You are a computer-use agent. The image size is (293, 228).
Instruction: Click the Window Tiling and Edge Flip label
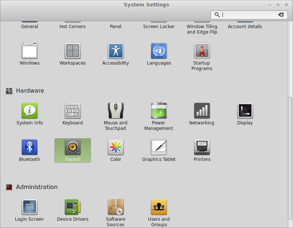tap(202, 29)
